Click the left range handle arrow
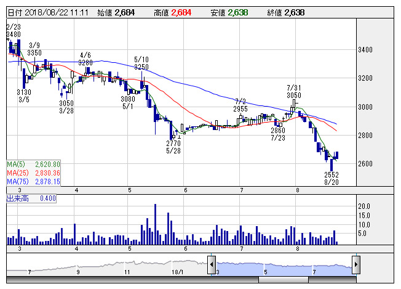The width and height of the screenshot is (401, 289). 212,264
